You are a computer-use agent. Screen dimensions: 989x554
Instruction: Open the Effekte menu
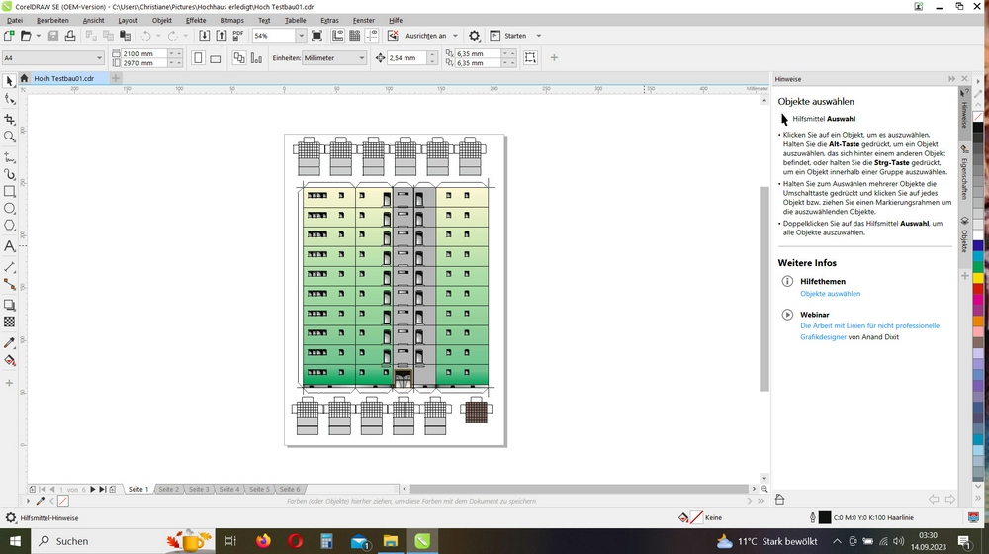point(196,20)
